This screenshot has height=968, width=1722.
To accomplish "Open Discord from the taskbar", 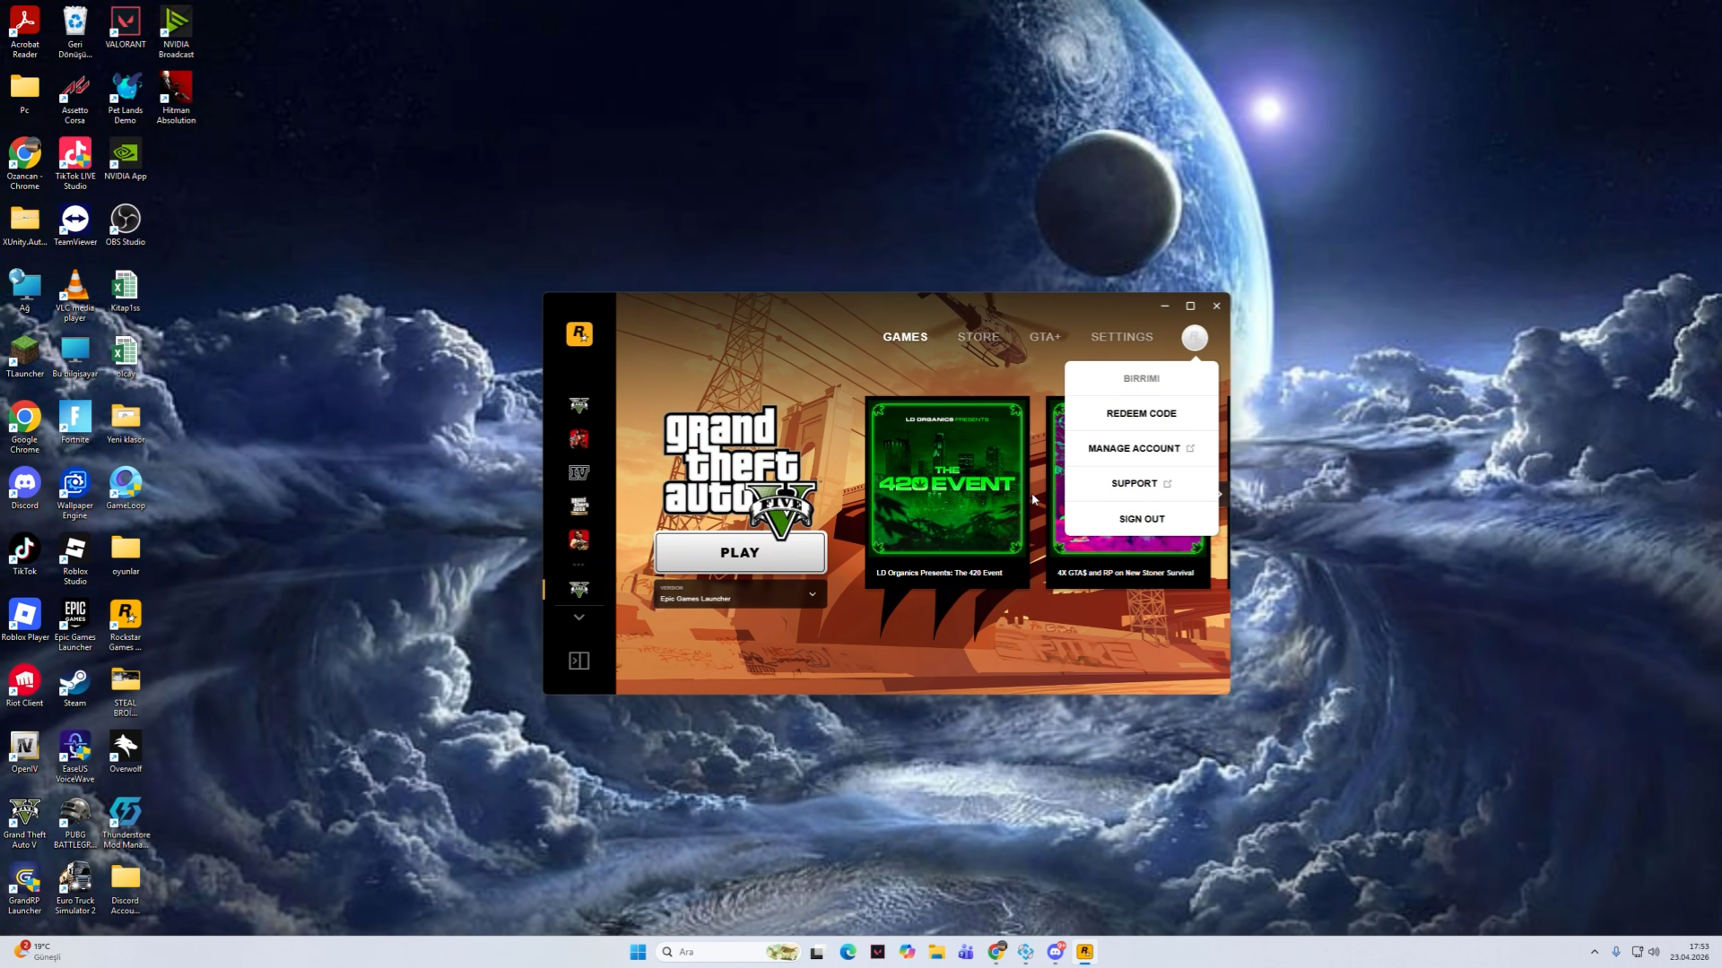I will pyautogui.click(x=1056, y=952).
